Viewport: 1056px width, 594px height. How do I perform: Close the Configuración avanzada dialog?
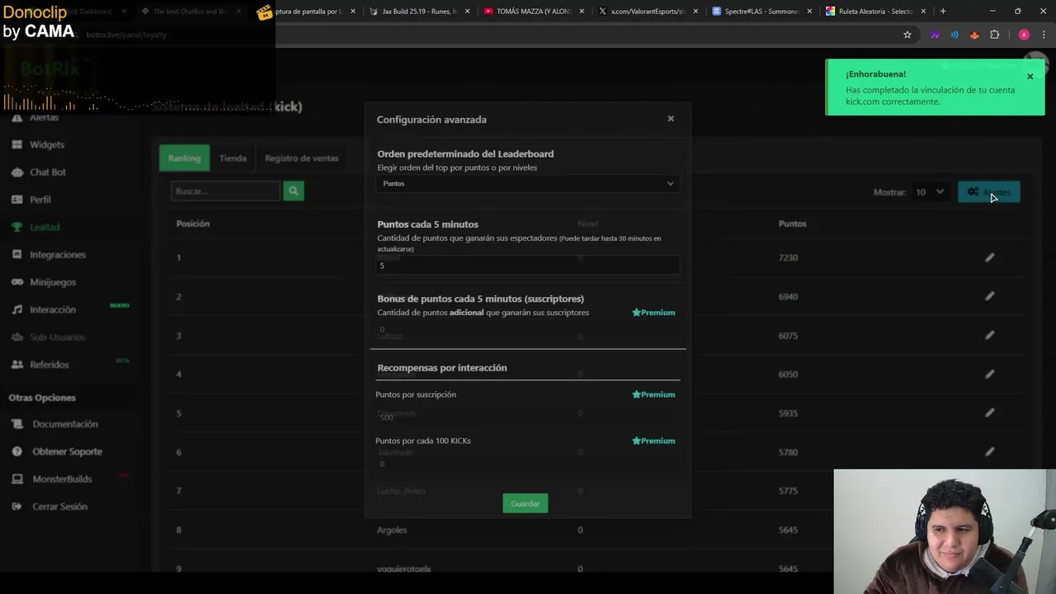pos(671,119)
